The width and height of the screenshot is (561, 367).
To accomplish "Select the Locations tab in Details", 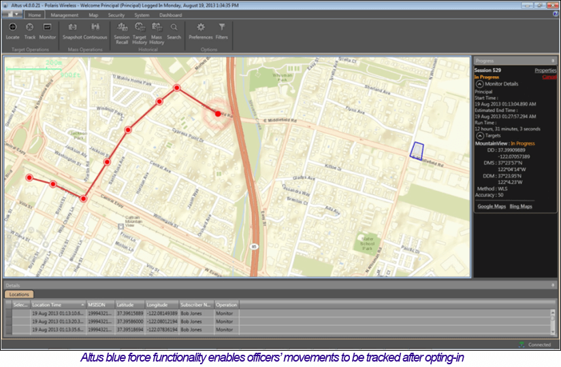I will tap(19, 294).
